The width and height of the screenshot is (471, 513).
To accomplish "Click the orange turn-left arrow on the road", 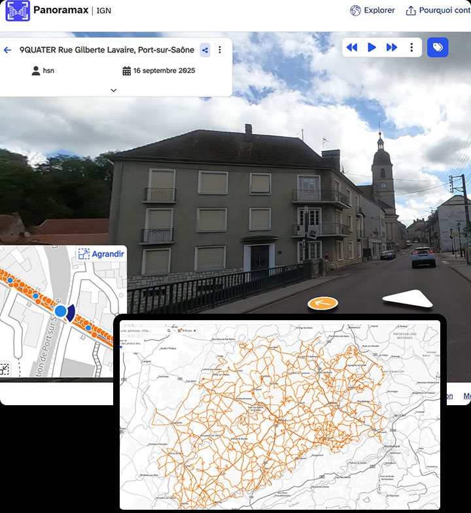I will click(323, 303).
